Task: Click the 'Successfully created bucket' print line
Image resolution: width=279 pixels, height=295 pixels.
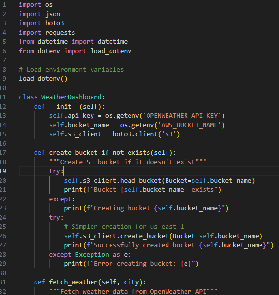Action: click(168, 245)
